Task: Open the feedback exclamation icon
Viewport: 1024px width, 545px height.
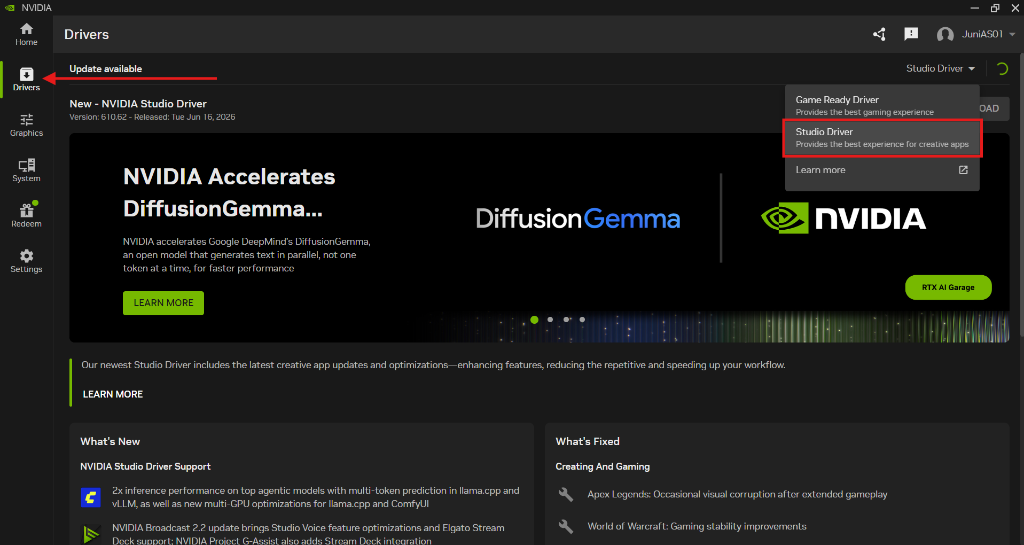Action: 911,34
